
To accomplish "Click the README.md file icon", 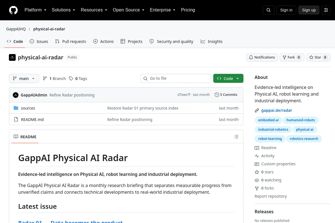I will tap(16, 120).
